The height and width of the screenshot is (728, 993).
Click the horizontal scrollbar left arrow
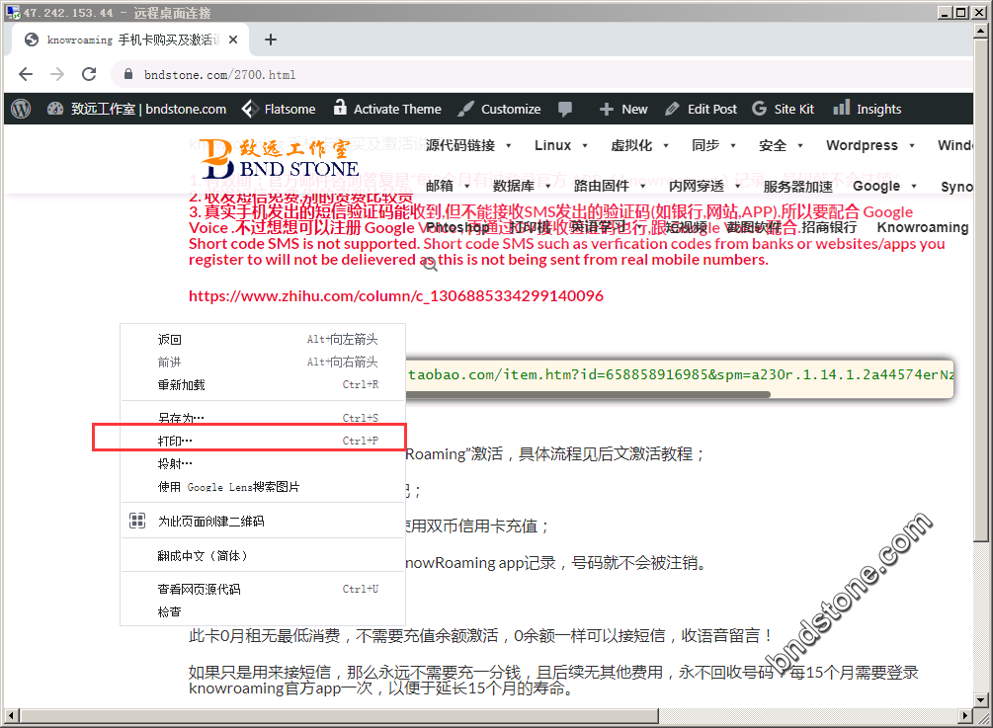[11, 716]
